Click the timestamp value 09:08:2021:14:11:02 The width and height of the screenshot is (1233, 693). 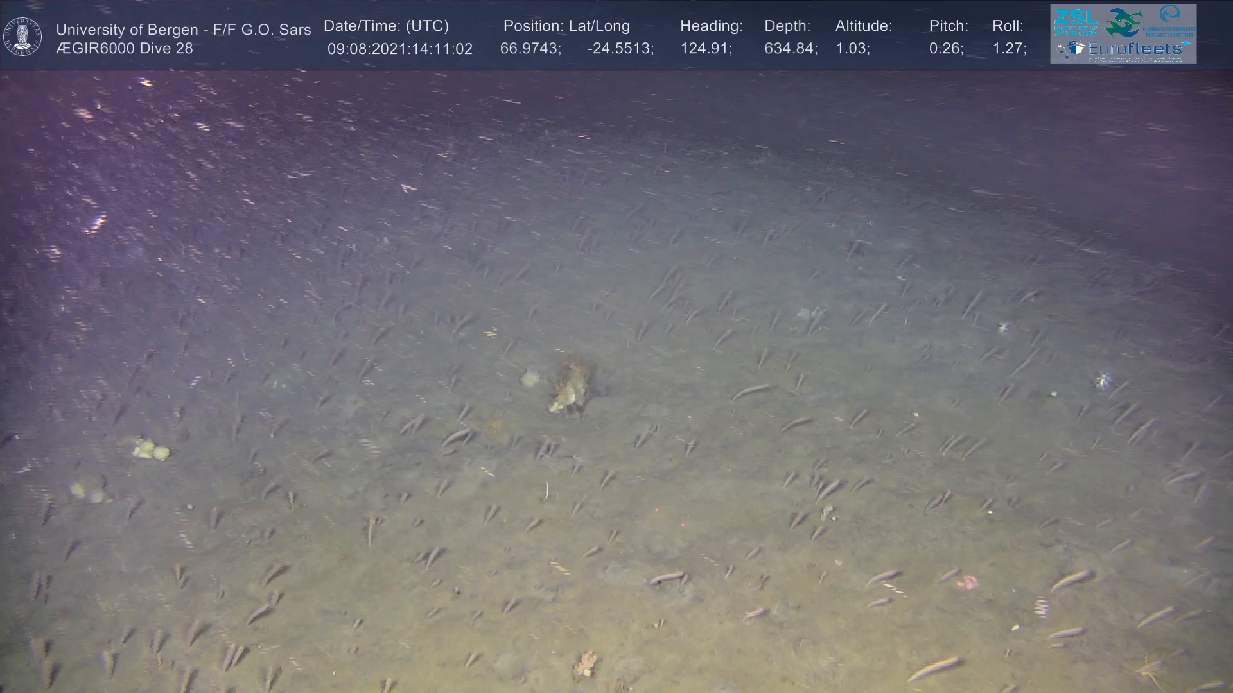pos(399,49)
